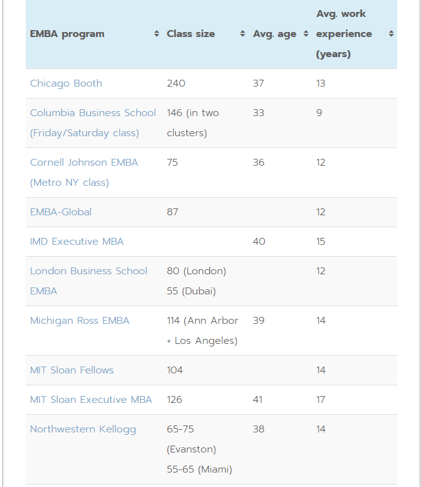Go to the Michigan Ross EMBA link
The image size is (421, 487).
[80, 321]
